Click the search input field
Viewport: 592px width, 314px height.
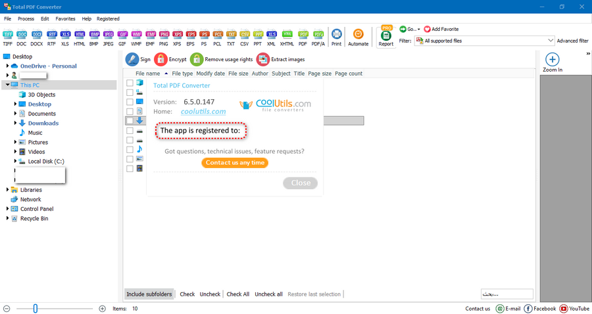(x=507, y=294)
